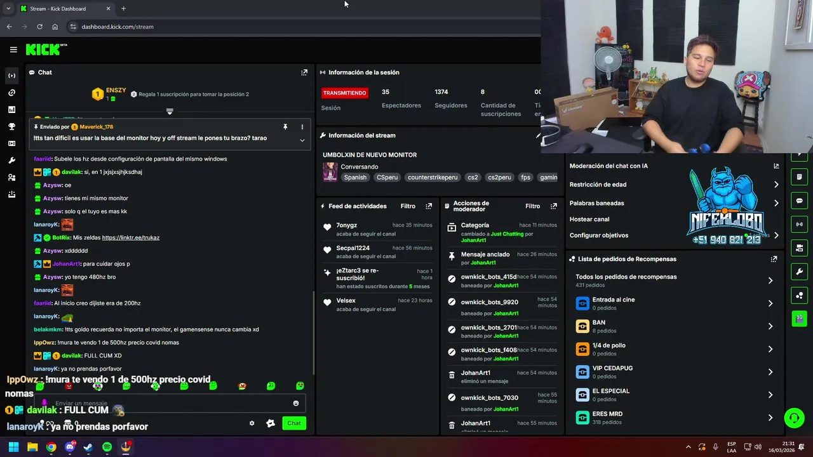Screen dimensions: 813x457
Task: Open the hamburger menu beside Kick logo
Action: pos(13,50)
